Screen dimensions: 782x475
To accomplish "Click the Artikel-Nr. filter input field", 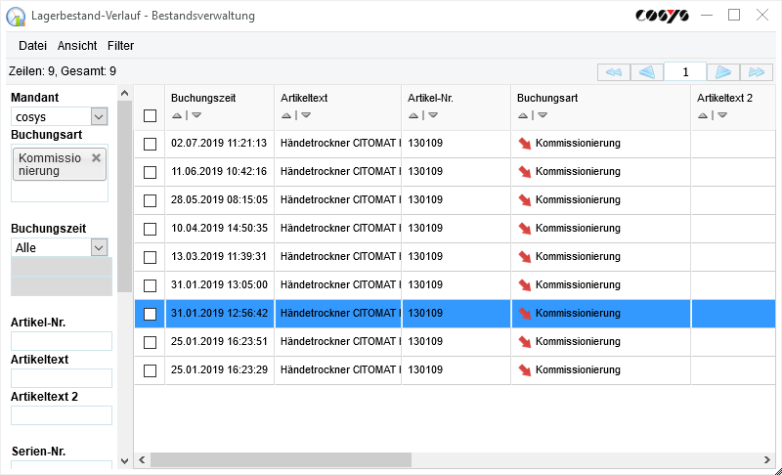I will (62, 341).
